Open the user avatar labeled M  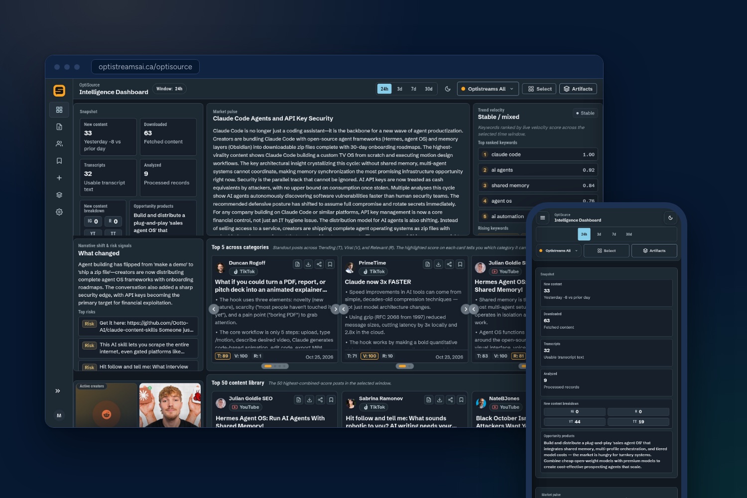click(59, 415)
